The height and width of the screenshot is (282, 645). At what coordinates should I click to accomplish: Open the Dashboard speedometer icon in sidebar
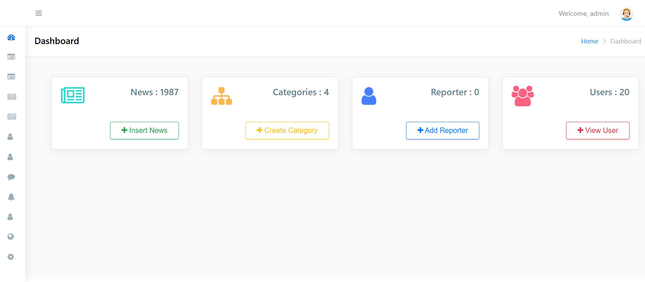11,37
